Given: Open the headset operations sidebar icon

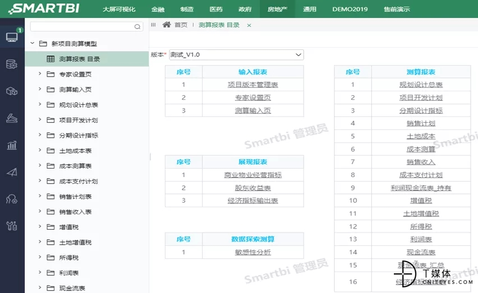Looking at the screenshot, I should coord(12,199).
